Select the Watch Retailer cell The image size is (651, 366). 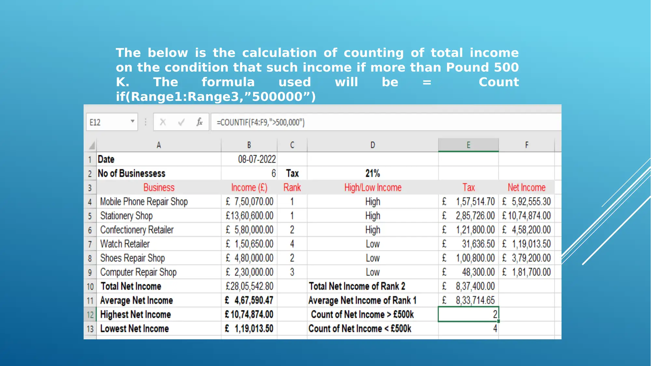tap(159, 244)
